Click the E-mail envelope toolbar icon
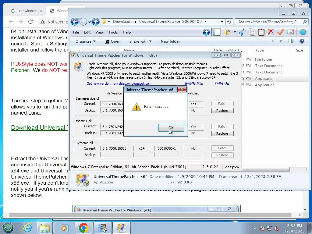The image size is (312, 234). click(290, 32)
